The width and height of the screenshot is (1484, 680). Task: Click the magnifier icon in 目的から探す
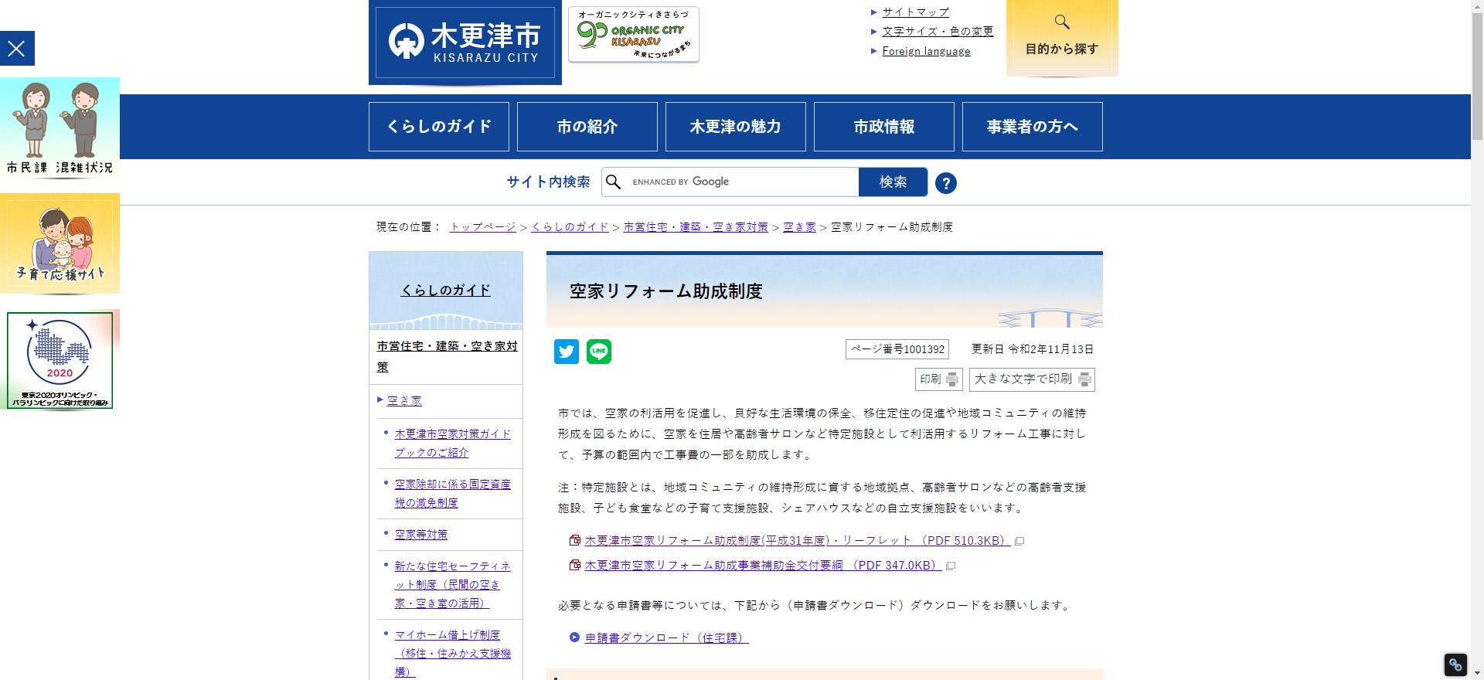coord(1062,22)
